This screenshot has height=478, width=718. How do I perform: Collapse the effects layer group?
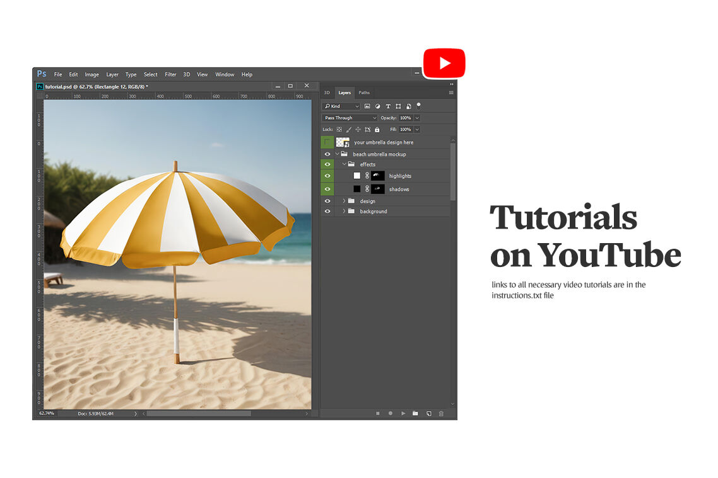tap(344, 164)
